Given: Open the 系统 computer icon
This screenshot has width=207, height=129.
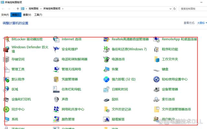Looking at the screenshot, I should tap(6, 120).
